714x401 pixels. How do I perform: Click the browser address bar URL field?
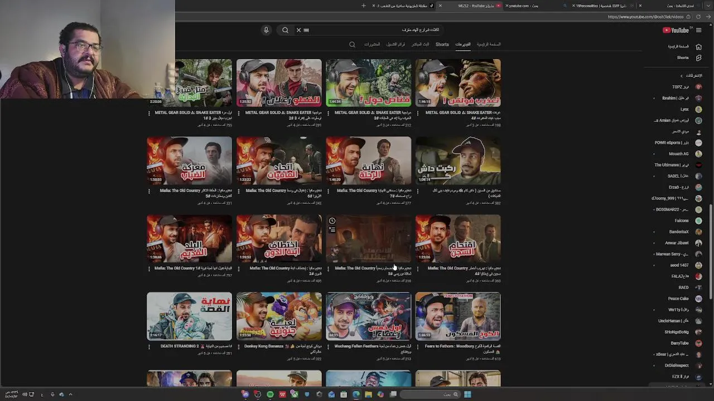[x=644, y=17]
